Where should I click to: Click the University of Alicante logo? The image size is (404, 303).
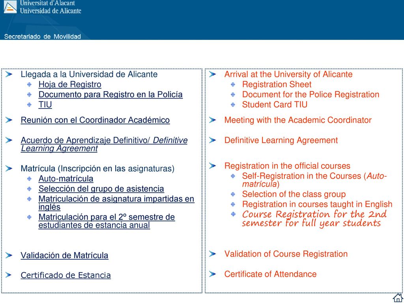(10, 7)
